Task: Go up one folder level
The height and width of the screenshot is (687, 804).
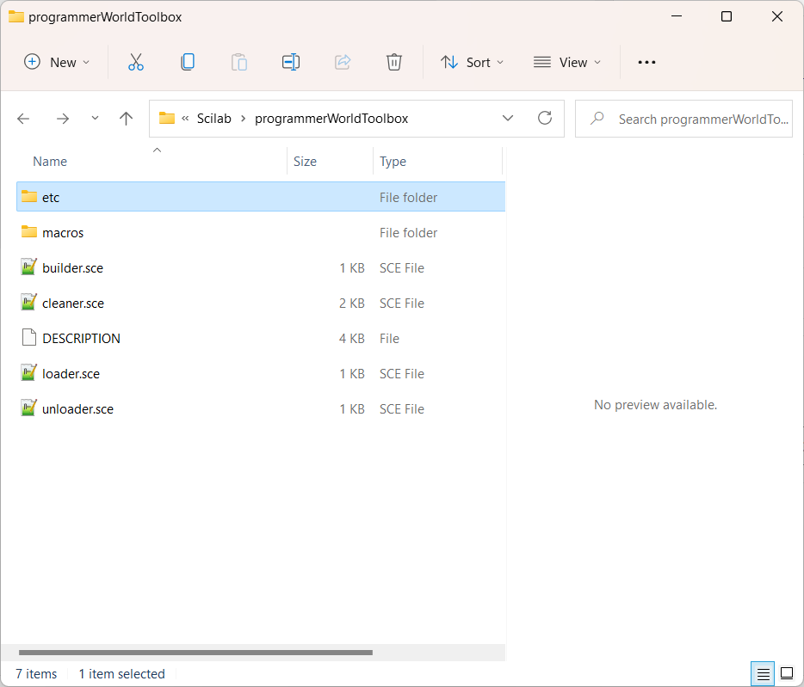Action: [x=126, y=119]
